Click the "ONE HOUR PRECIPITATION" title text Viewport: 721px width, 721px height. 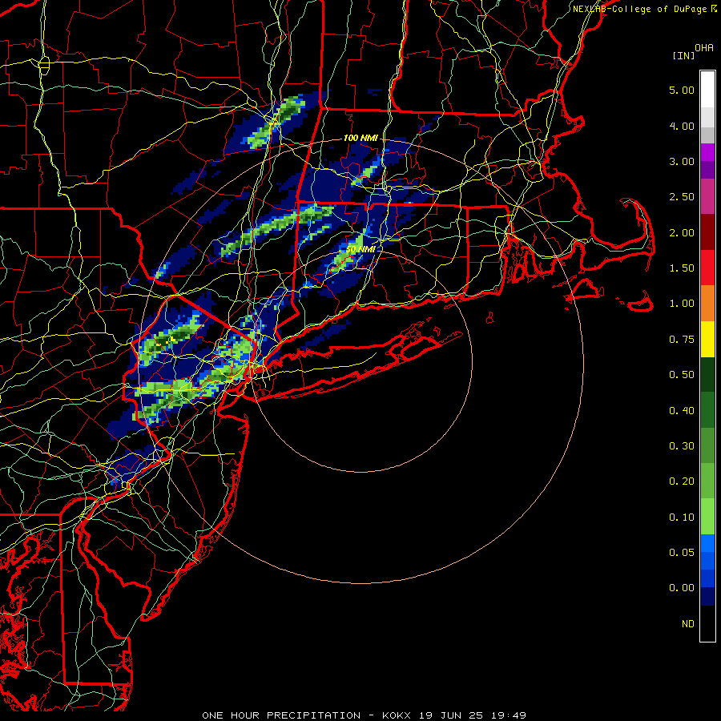click(281, 715)
